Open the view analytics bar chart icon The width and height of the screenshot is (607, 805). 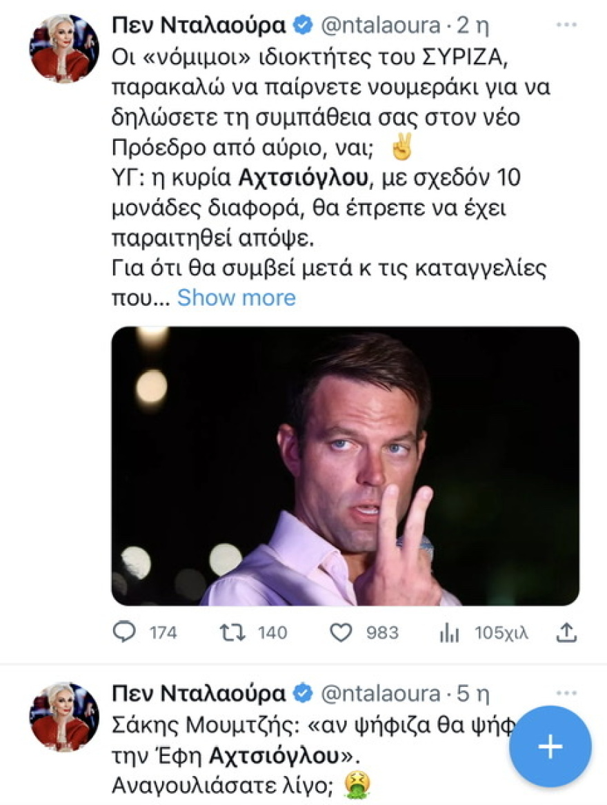click(x=449, y=632)
